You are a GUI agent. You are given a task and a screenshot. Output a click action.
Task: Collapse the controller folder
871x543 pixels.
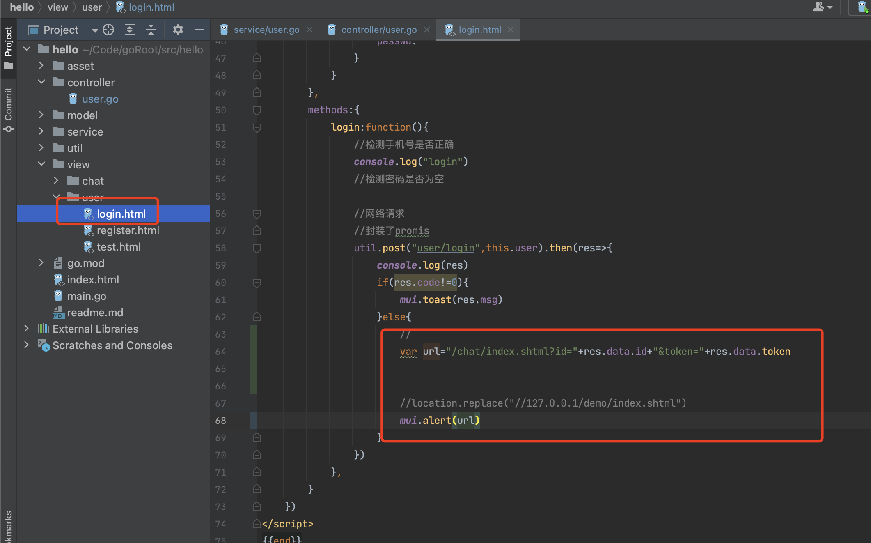41,82
